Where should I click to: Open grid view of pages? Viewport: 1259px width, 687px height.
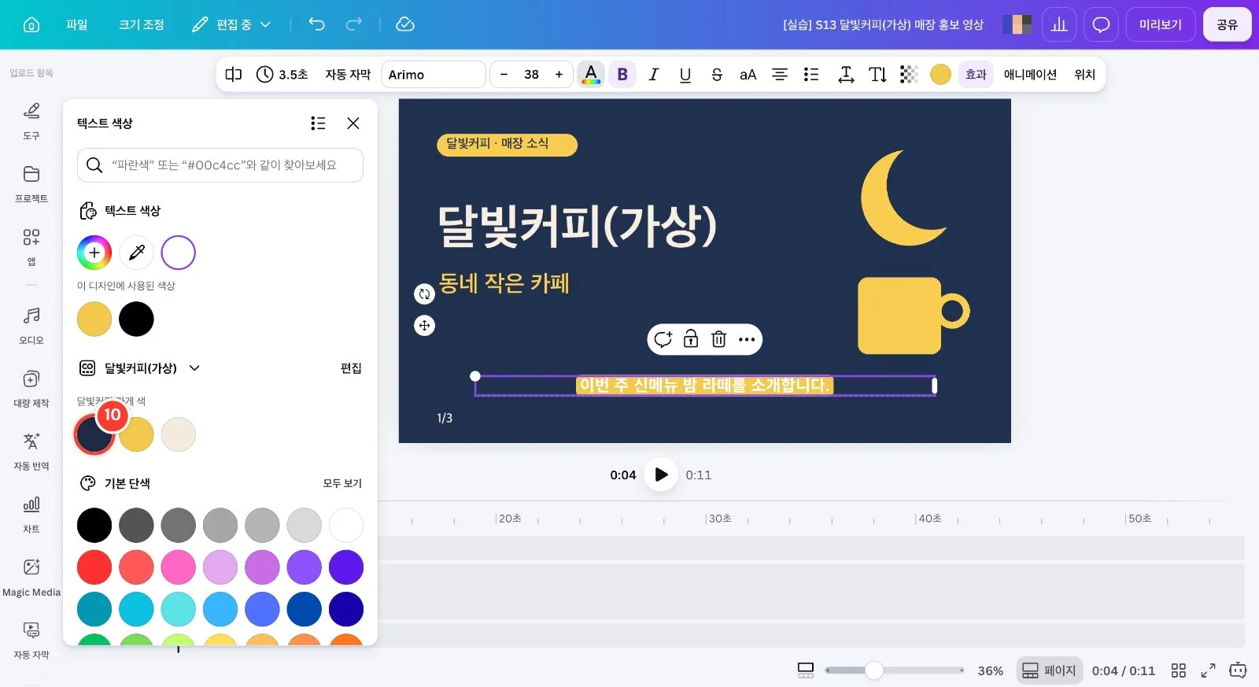click(x=1178, y=670)
